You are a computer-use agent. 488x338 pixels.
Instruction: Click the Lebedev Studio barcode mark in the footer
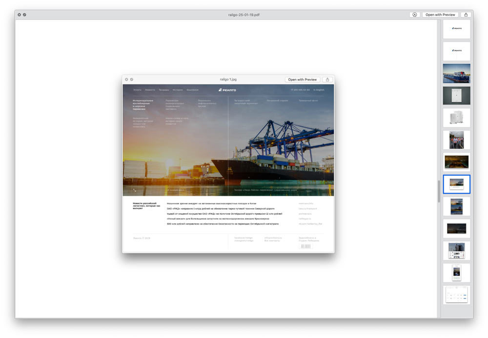306,246
